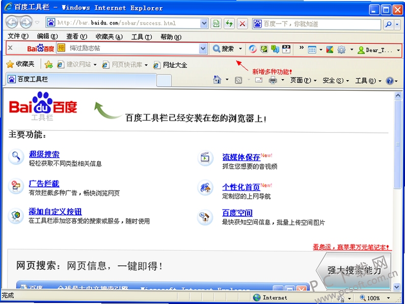This screenshot has height=304, width=405.
Task: Open the recent pages dropdown near Forward button
Action: (x=37, y=23)
